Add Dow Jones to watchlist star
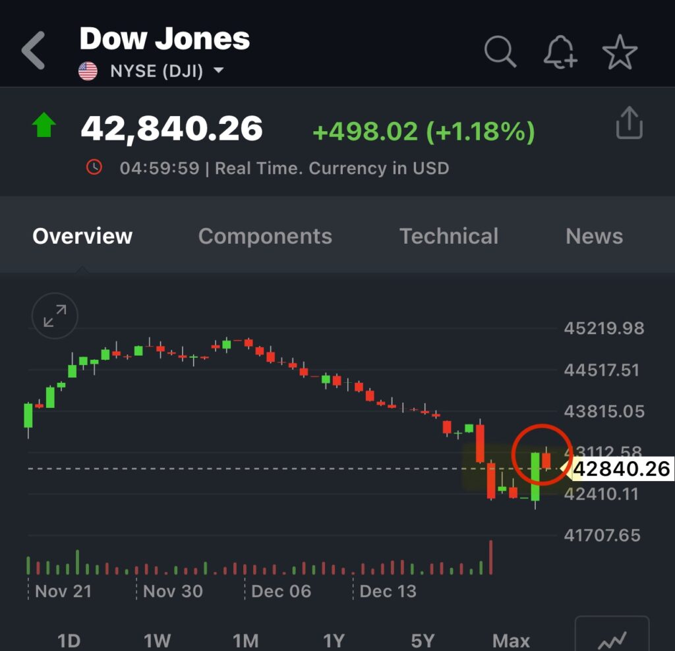This screenshot has width=675, height=651. pos(620,52)
